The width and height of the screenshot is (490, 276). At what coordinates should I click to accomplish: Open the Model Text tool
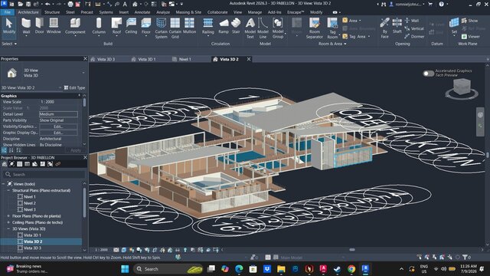(x=250, y=28)
